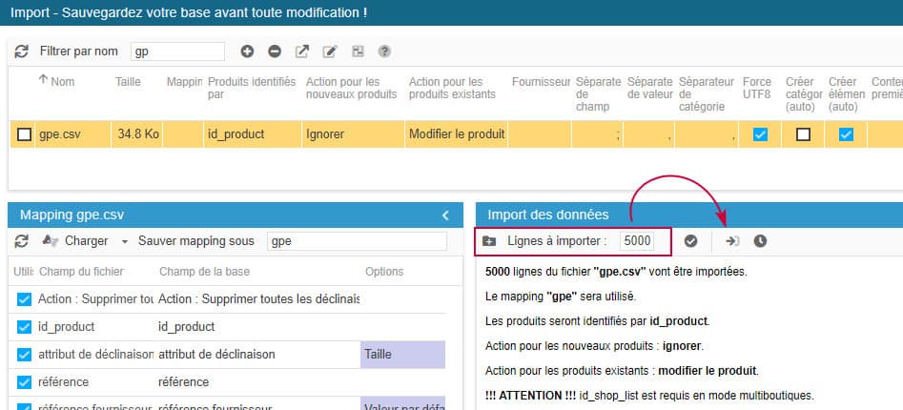The width and height of the screenshot is (903, 410).
Task: Click the Taille option for attribut de déclinaison
Action: [402, 354]
